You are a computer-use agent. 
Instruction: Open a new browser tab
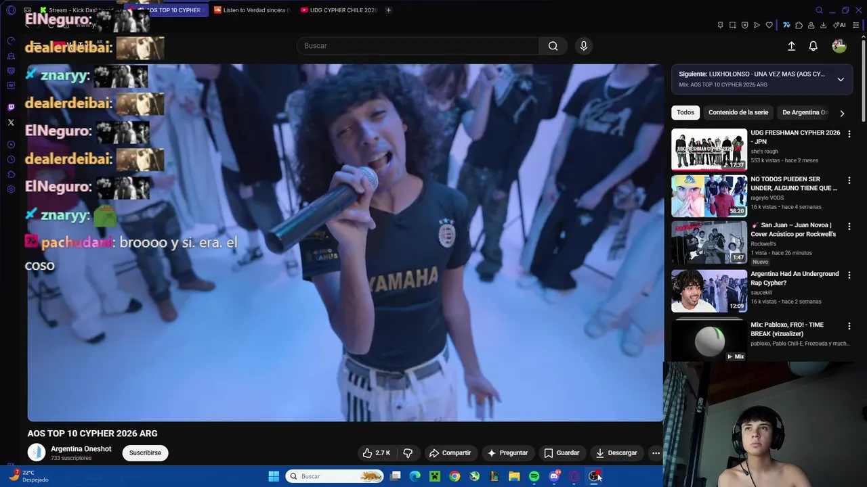coord(388,10)
